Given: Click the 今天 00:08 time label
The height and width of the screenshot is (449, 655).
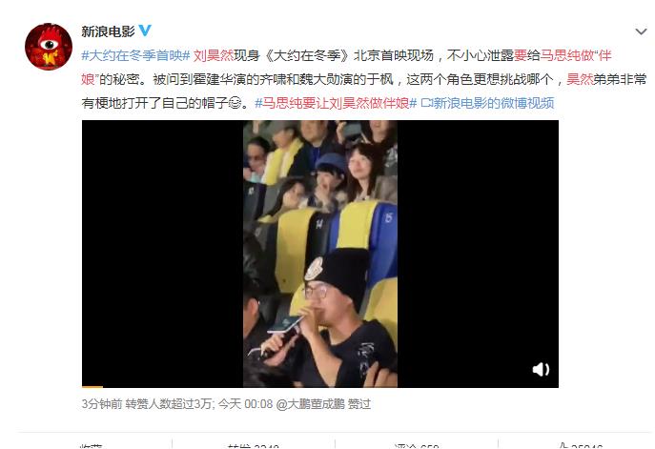Looking at the screenshot, I should click(x=245, y=404).
